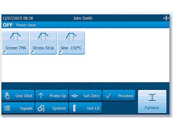This screenshot has width=173, height=129.
Task: Click the Get L0 ruler icon
Action: [74, 108]
